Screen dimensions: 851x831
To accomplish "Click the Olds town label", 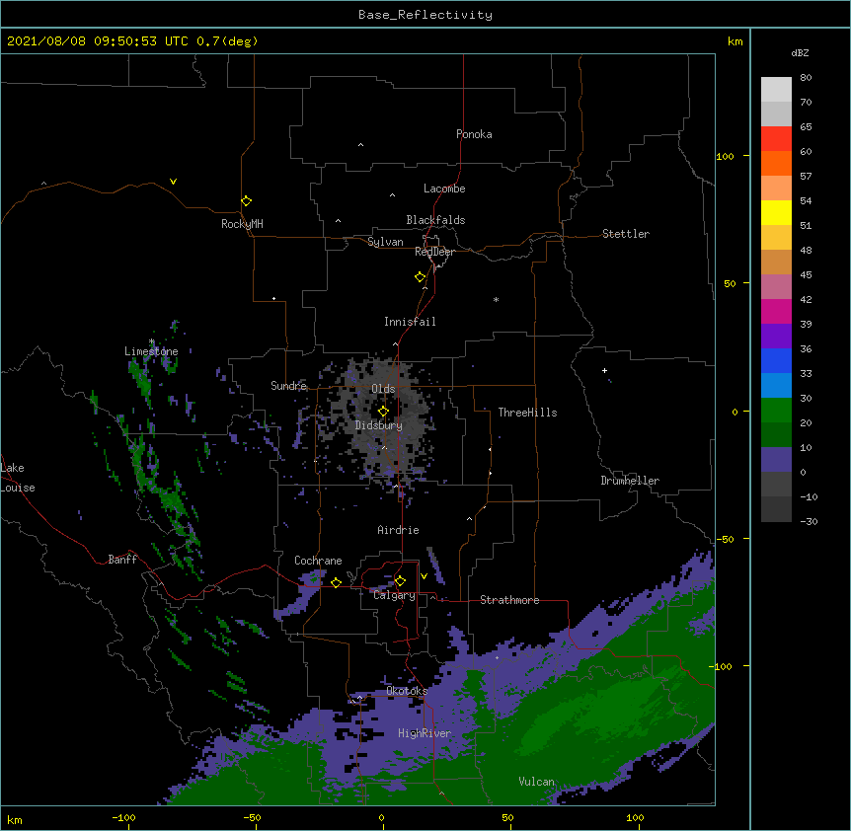I will [383, 389].
